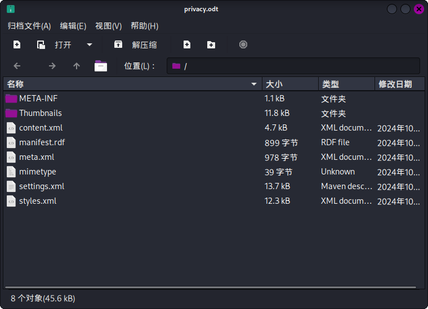Navigate back with left arrow
The width and height of the screenshot is (428, 309).
(17, 66)
